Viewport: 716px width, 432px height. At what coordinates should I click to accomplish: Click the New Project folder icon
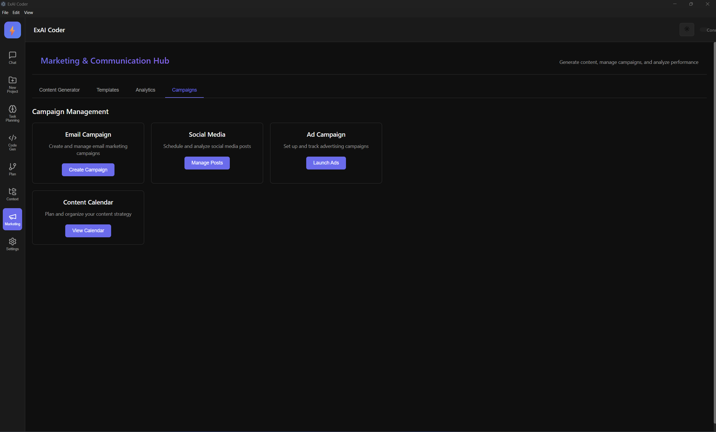[12, 84]
